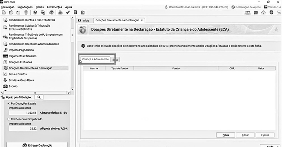Click the first transmit icon after the trash can

pos(35,12)
